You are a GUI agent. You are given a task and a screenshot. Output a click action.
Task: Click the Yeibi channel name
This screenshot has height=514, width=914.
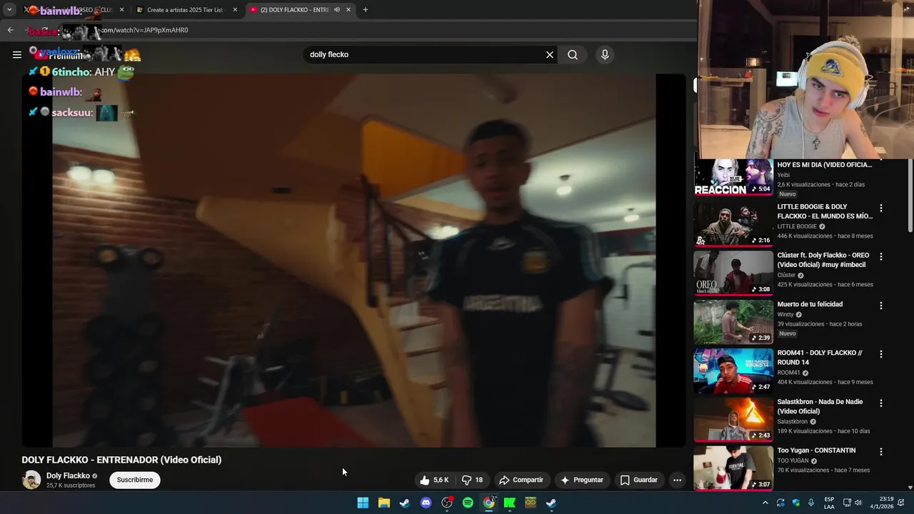click(x=783, y=175)
